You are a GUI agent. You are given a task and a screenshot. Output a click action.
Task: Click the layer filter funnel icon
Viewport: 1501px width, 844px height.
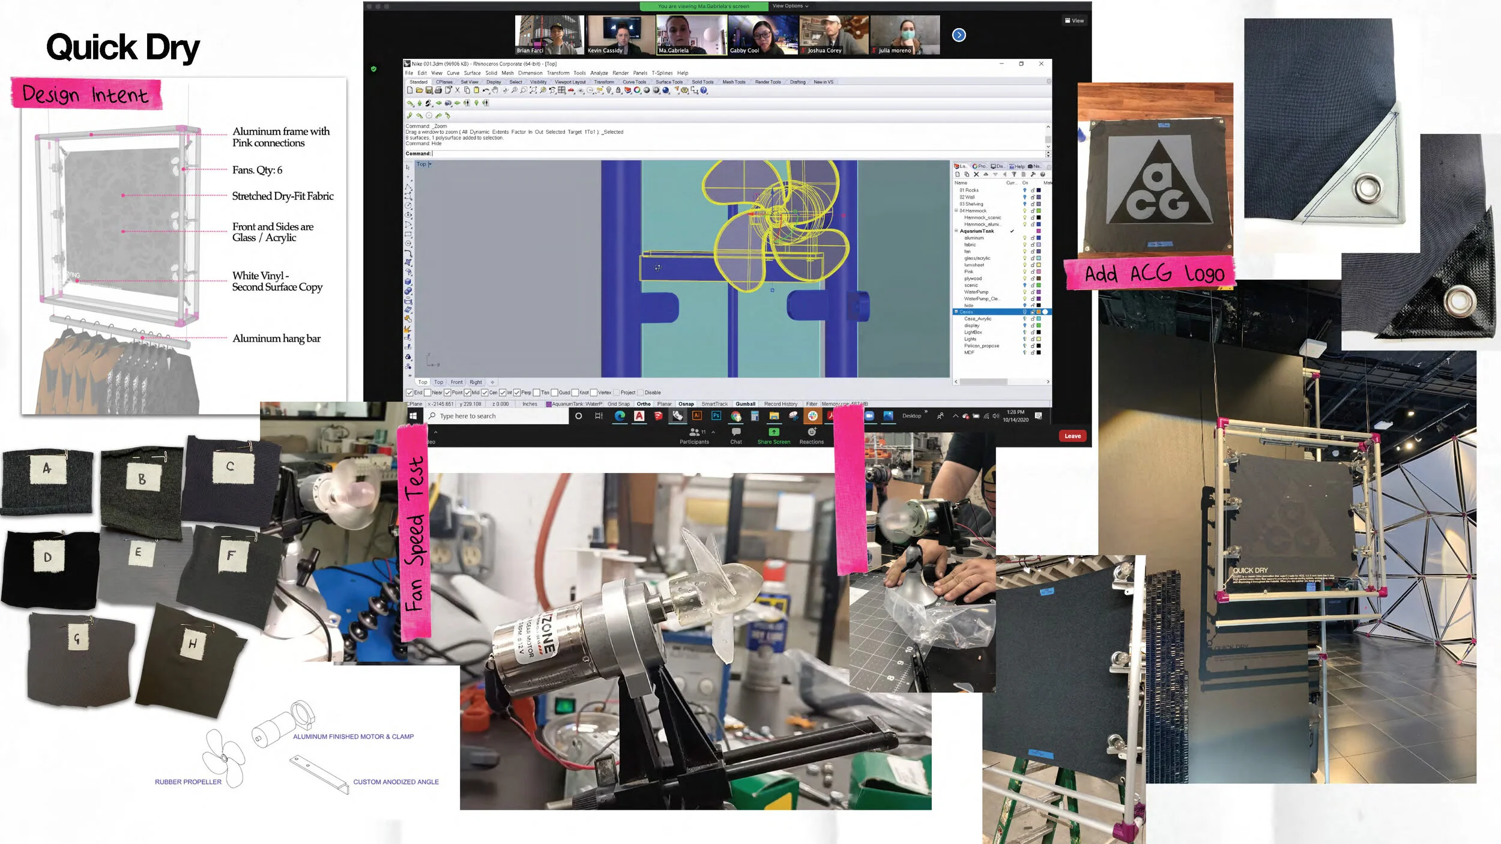point(1014,175)
